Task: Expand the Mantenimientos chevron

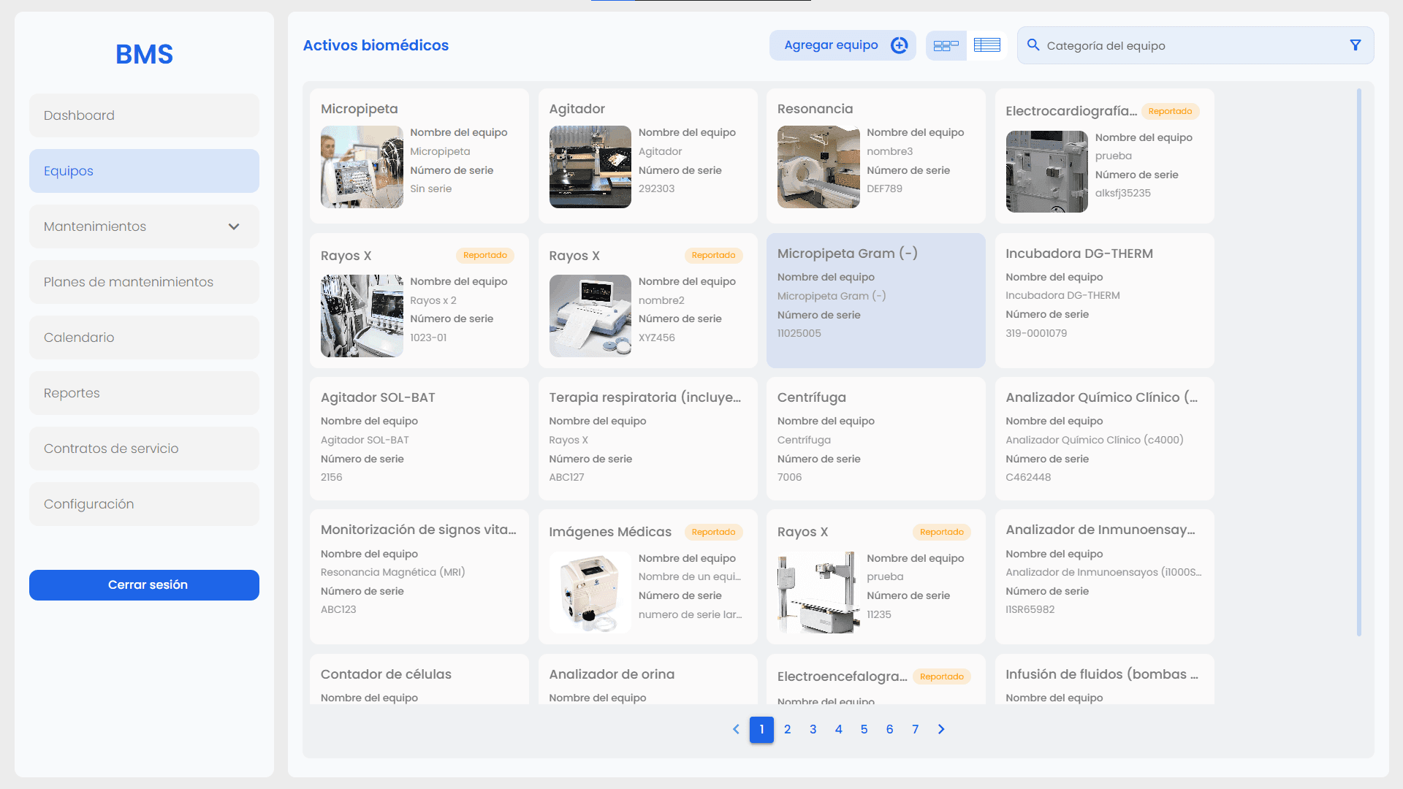Action: [234, 226]
